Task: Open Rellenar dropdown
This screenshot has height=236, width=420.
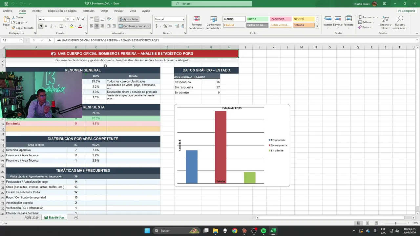Action: 366,22
